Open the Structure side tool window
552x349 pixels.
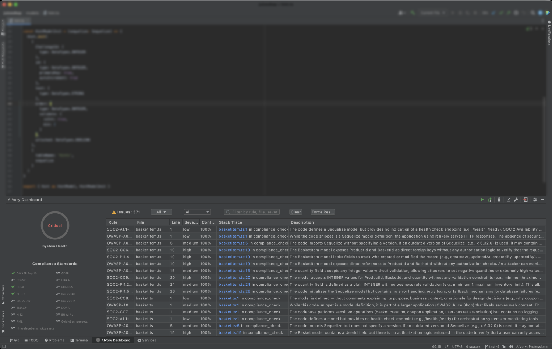click(3, 294)
